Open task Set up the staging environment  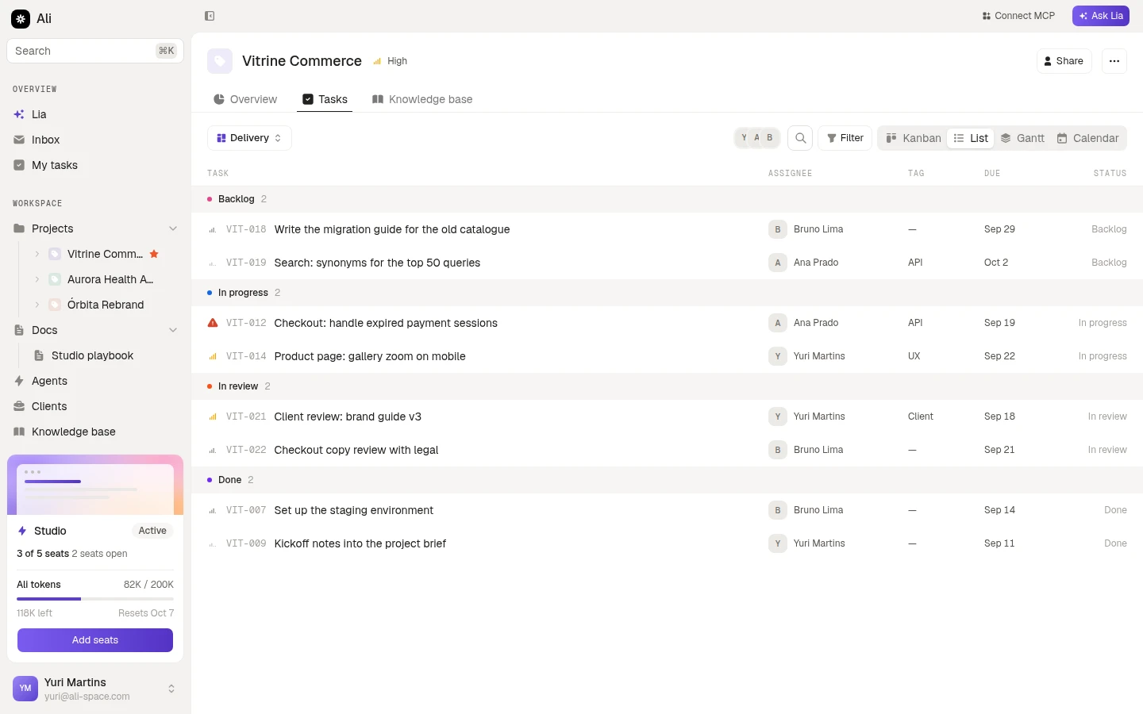click(353, 510)
